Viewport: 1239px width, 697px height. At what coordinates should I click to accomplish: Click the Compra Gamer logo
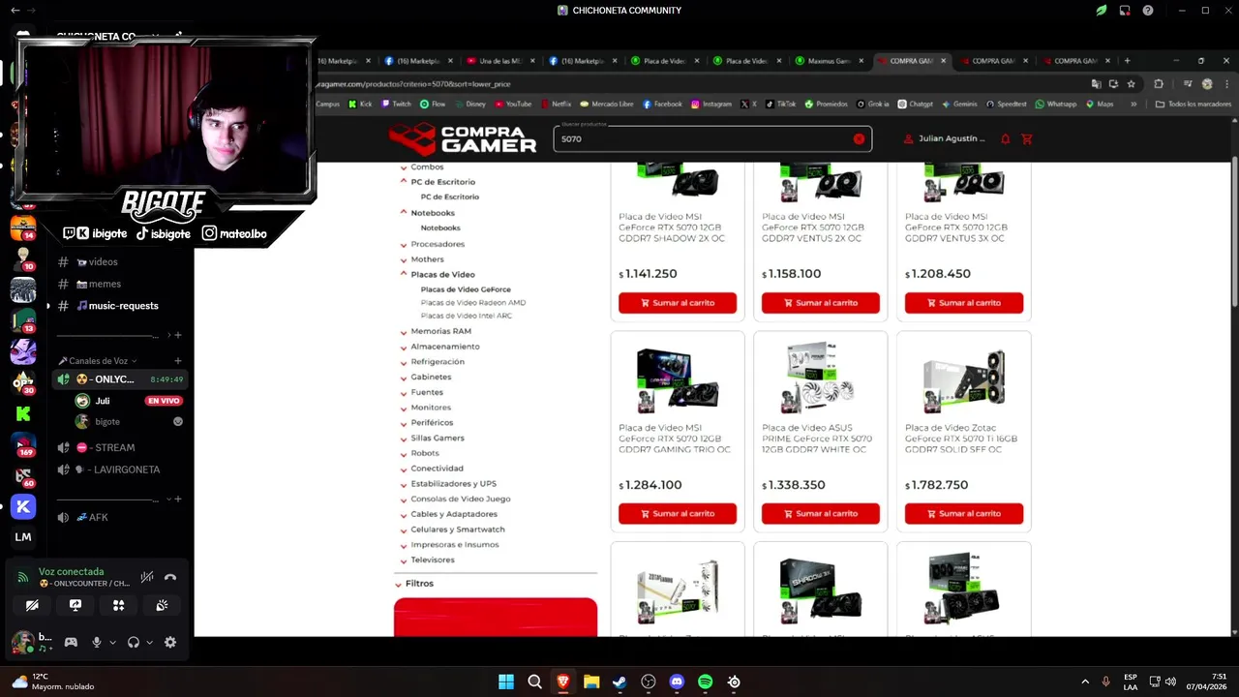click(x=463, y=138)
